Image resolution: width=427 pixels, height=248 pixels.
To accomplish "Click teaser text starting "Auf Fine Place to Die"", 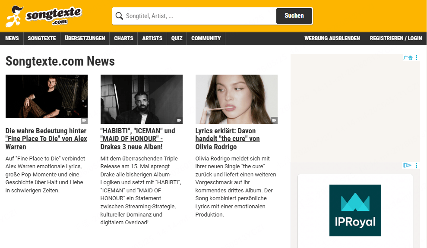I will coord(45,175).
